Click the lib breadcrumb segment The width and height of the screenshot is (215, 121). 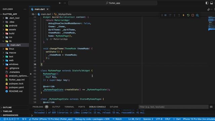coord(33,14)
